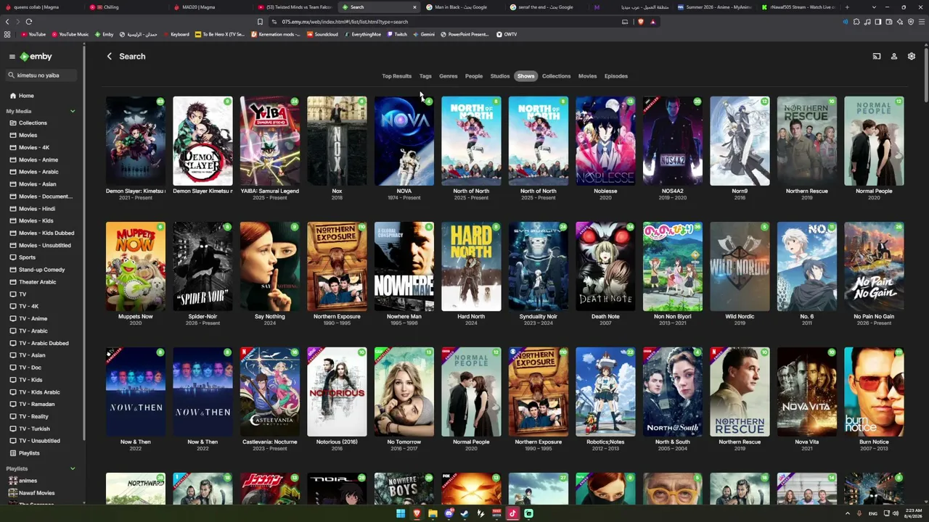The height and width of the screenshot is (522, 929).
Task: Open the Twitch bookmark
Action: coord(397,34)
